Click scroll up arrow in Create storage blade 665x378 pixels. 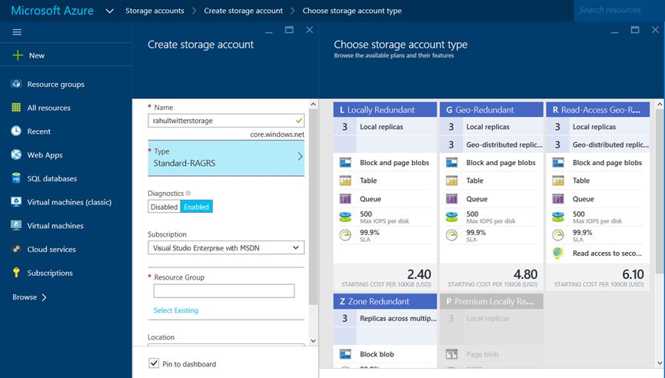pos(313,104)
